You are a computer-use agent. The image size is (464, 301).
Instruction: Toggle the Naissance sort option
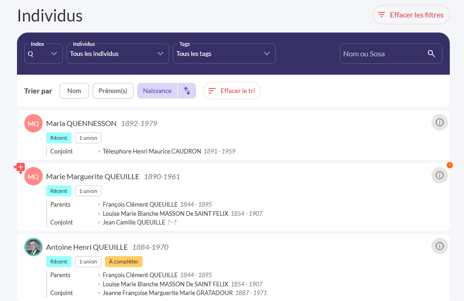(157, 91)
